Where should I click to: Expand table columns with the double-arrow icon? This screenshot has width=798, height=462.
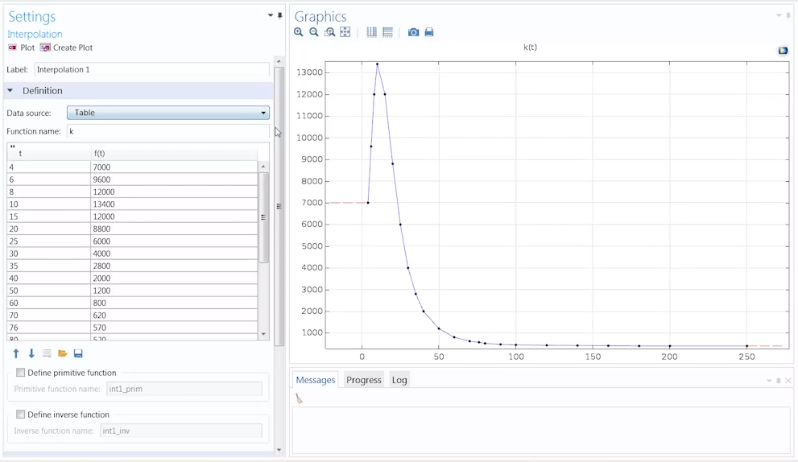coord(13,147)
